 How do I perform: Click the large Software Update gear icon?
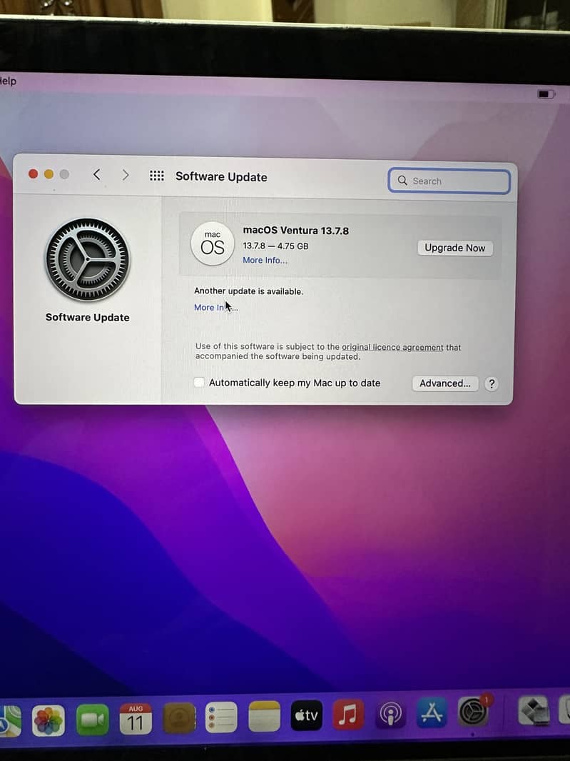click(x=87, y=260)
